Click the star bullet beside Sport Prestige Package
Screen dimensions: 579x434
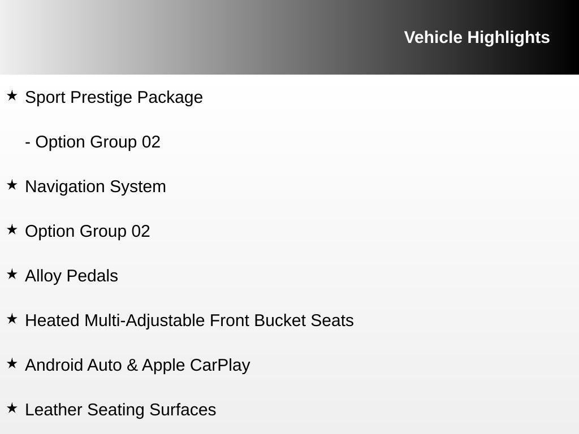12,96
